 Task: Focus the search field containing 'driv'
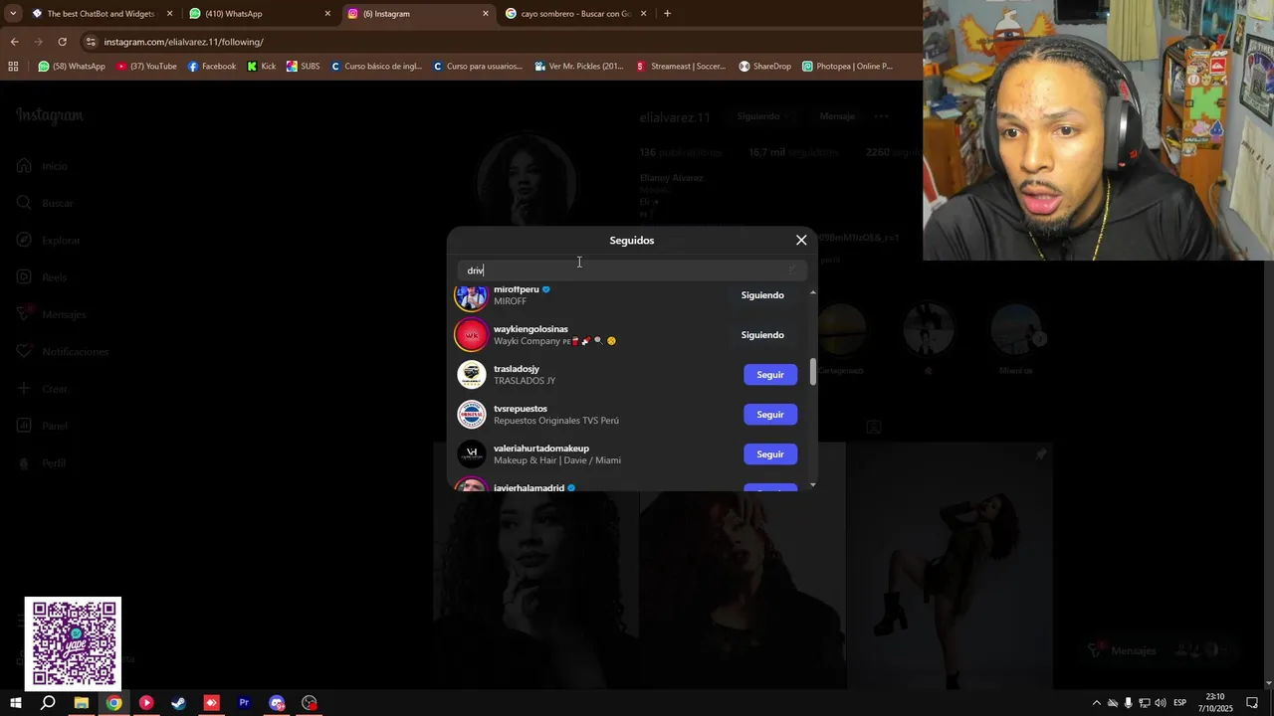coord(632,270)
